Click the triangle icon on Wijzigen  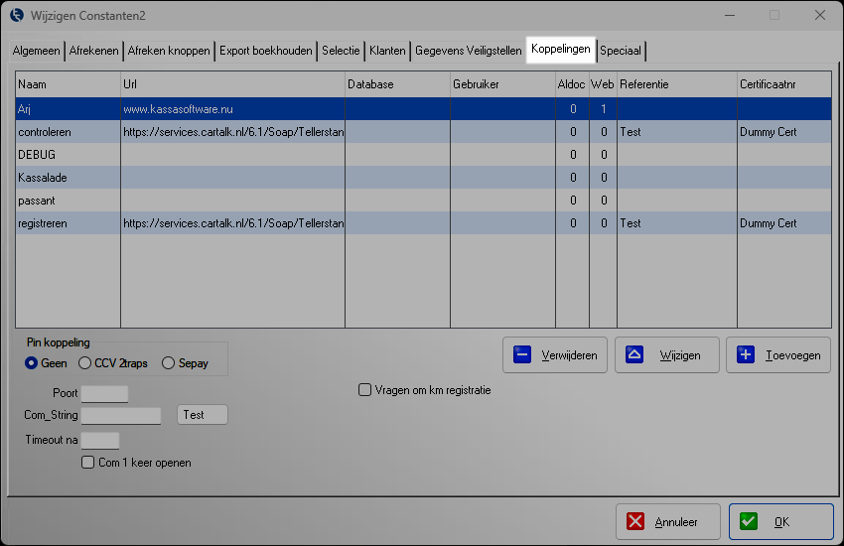[634, 354]
